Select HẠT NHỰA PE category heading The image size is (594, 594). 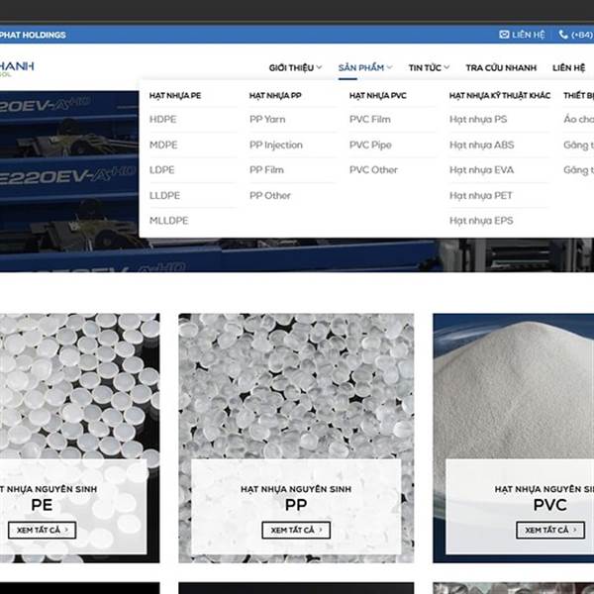(175, 95)
